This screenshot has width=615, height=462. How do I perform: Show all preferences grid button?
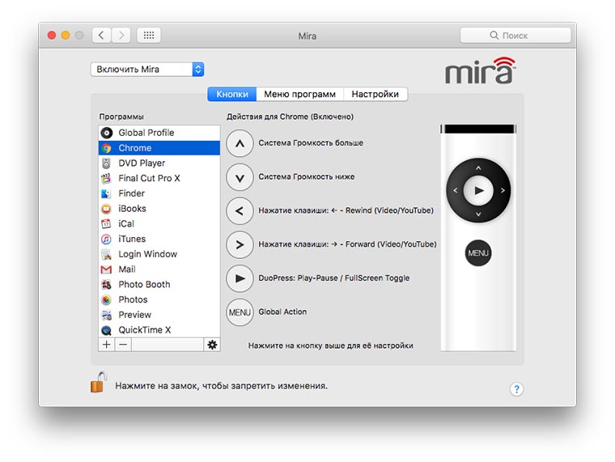(x=149, y=36)
